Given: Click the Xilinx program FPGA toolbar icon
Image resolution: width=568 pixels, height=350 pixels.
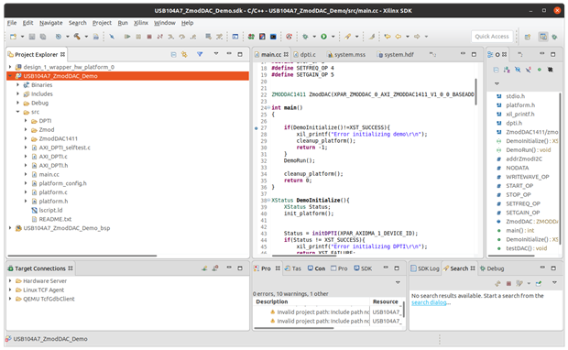Looking at the screenshot, I should pos(251,37).
